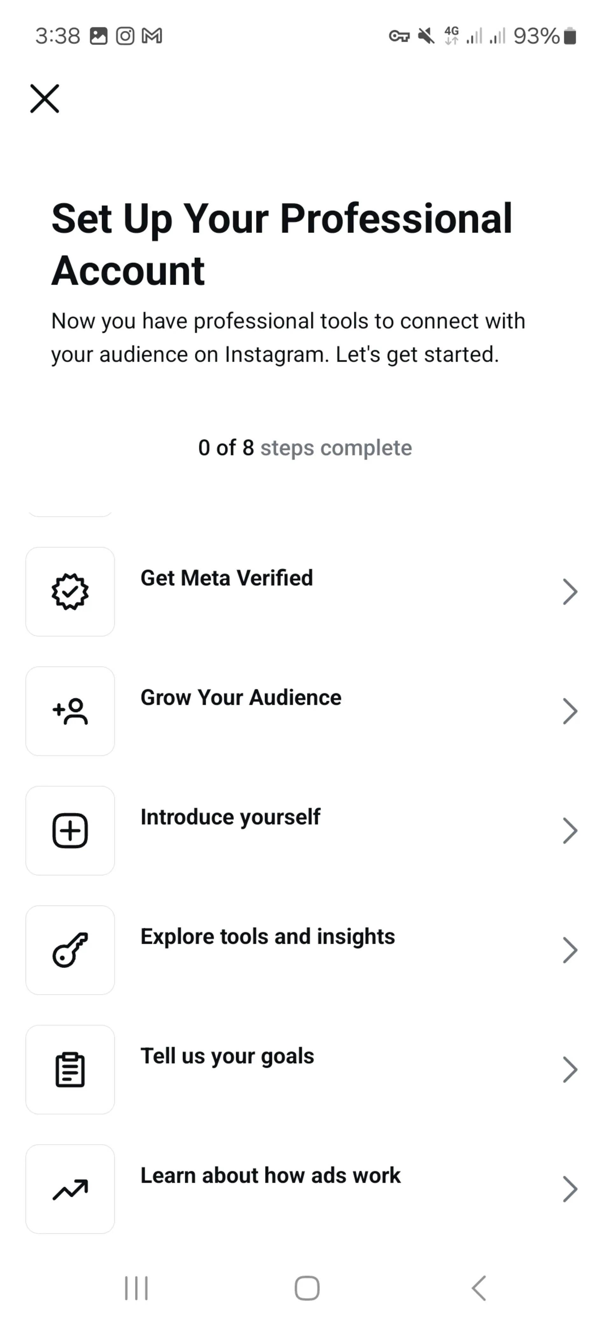Expand Tell us your goals chevron
Viewport: 611px width, 1325px height.
coord(570,1069)
